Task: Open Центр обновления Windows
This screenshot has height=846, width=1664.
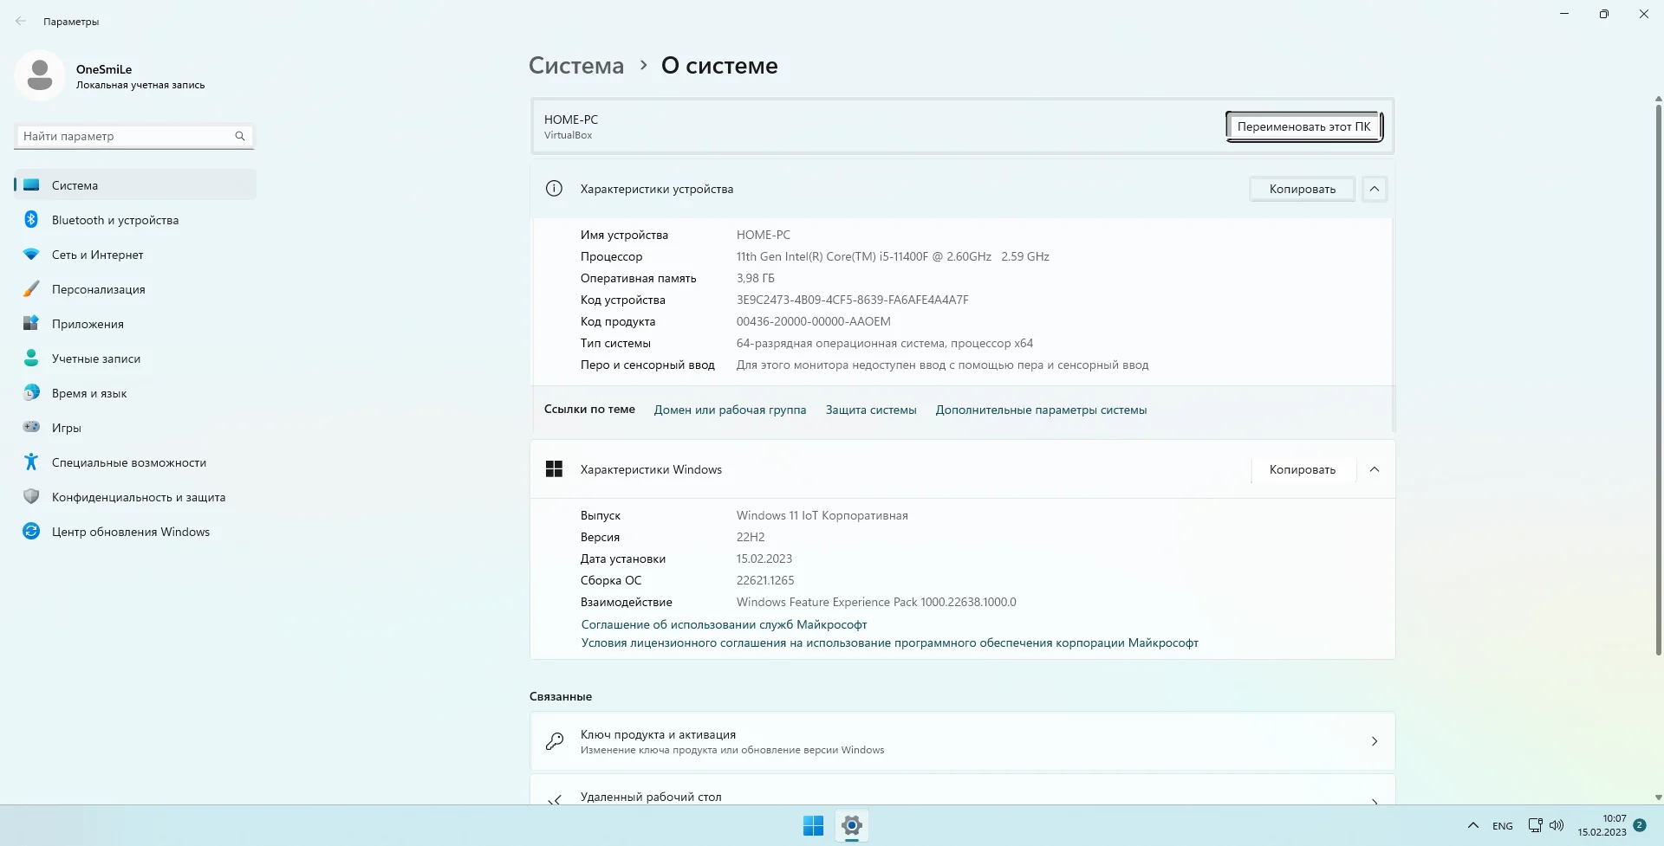Action: pyautogui.click(x=135, y=532)
